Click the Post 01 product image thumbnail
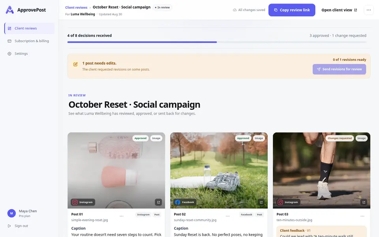The height and width of the screenshot is (237, 379). 116,170
